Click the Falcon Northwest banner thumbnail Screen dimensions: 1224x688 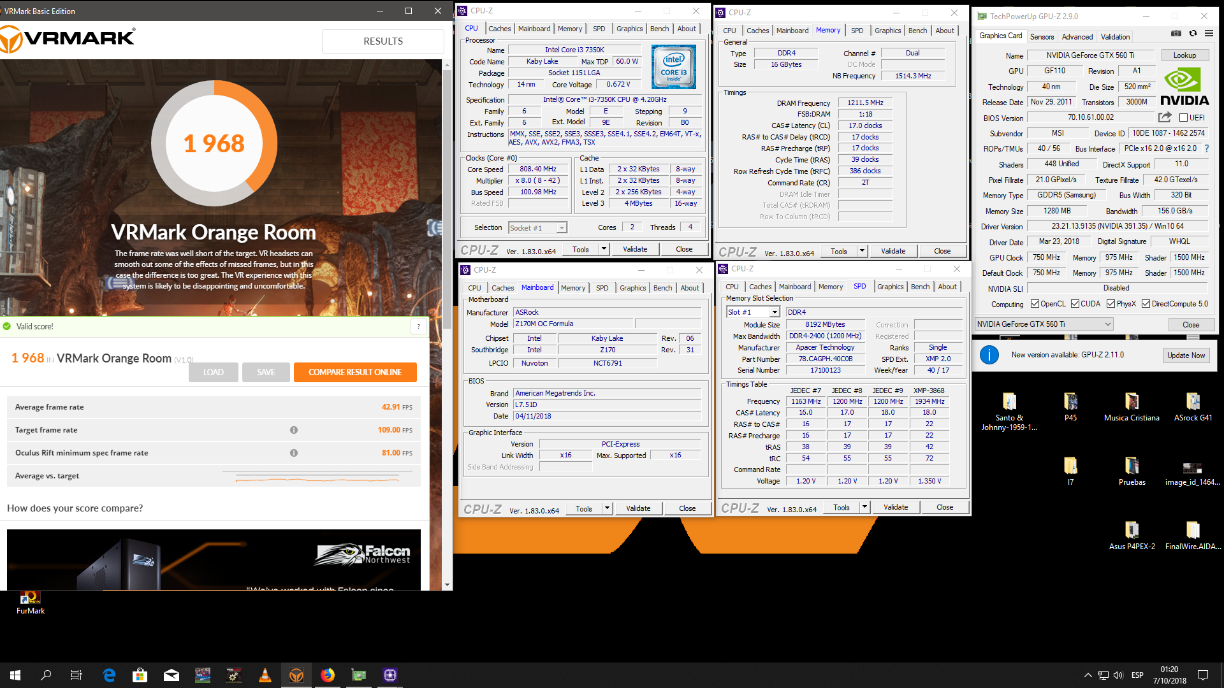click(x=214, y=560)
